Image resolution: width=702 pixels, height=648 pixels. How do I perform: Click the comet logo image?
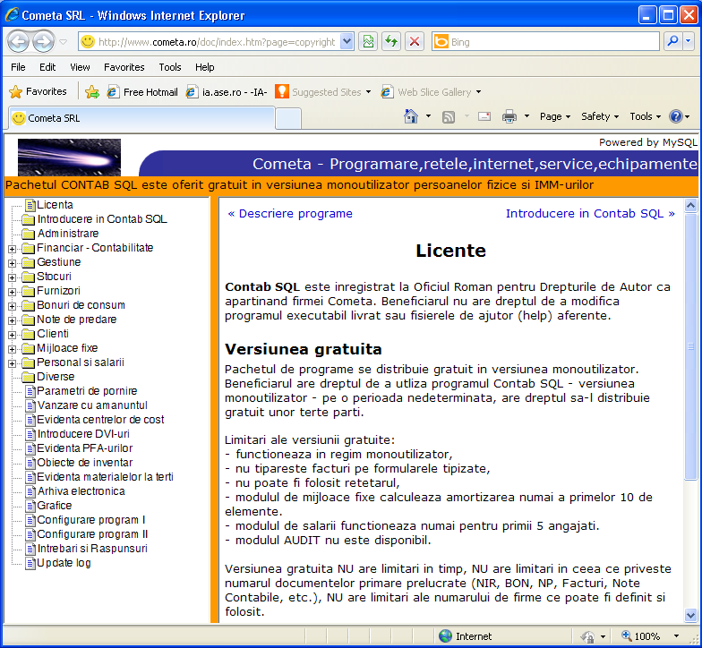click(70, 158)
